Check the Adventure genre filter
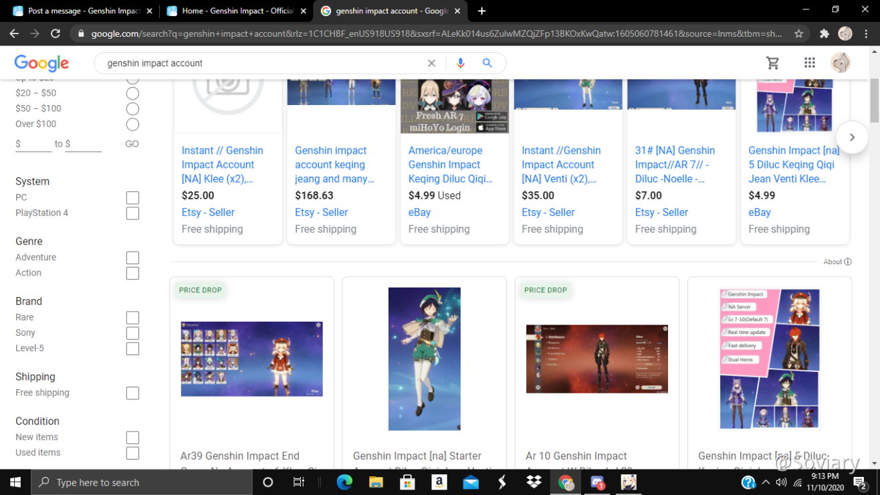This screenshot has width=880, height=495. [132, 258]
